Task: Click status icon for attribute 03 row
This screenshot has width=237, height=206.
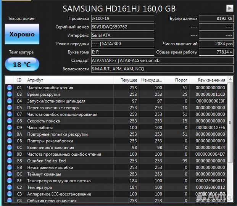Action: pos(10,94)
